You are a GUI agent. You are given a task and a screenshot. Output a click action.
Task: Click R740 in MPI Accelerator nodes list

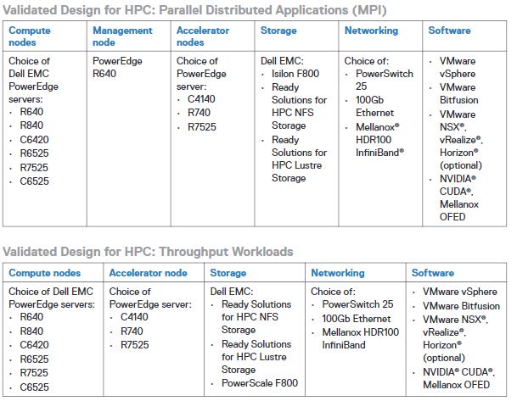(199, 113)
